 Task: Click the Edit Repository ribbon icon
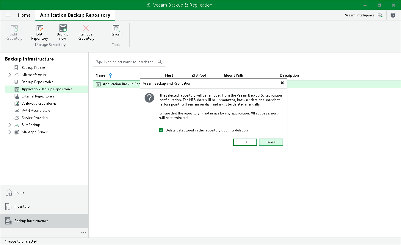tap(40, 28)
